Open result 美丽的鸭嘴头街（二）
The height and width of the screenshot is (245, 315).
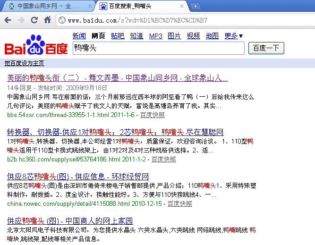click(x=117, y=78)
